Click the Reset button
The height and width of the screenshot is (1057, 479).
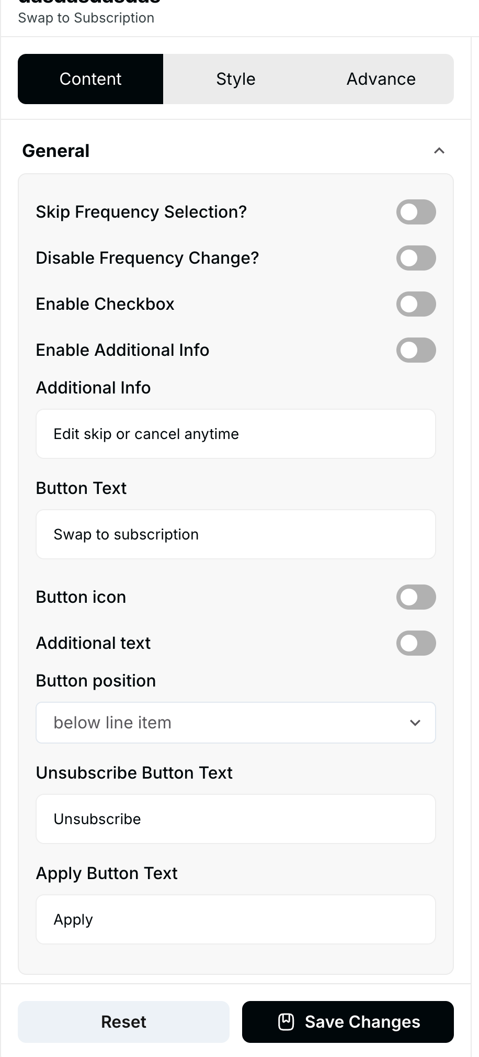click(x=123, y=1021)
